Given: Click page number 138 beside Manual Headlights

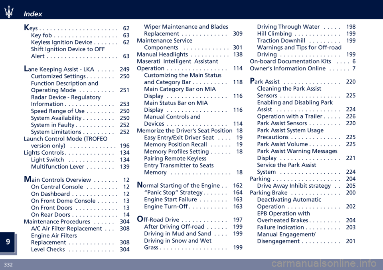Looking at the screenshot, I should [238, 54].
